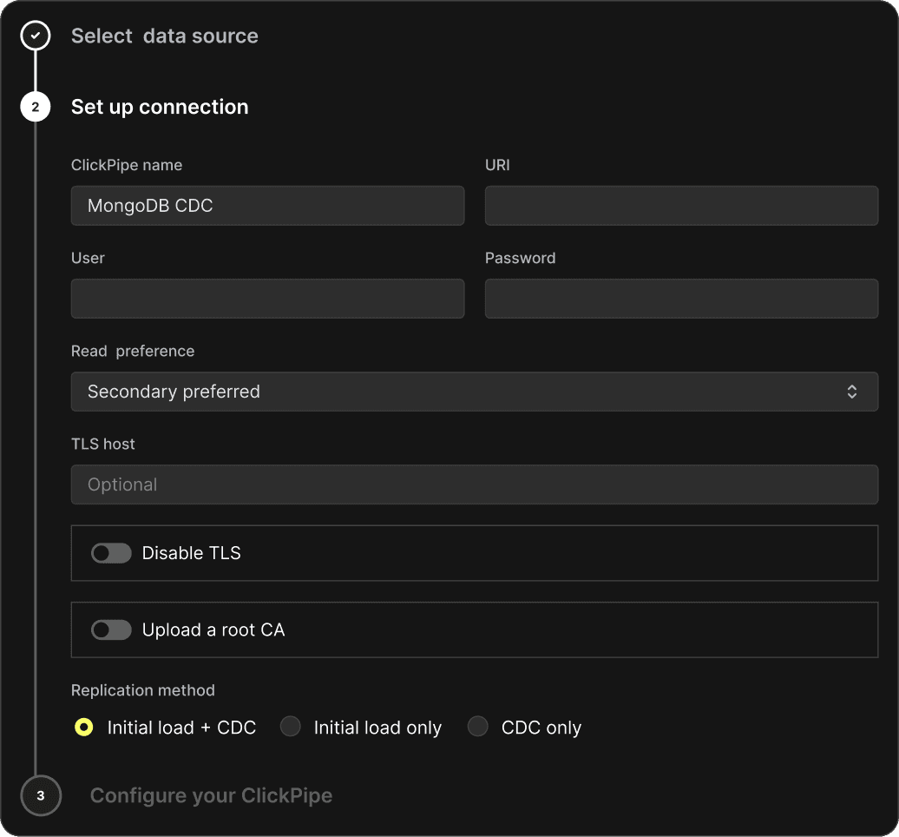Enable the Upload a root CA switch
This screenshot has height=837, width=899.
tap(111, 629)
